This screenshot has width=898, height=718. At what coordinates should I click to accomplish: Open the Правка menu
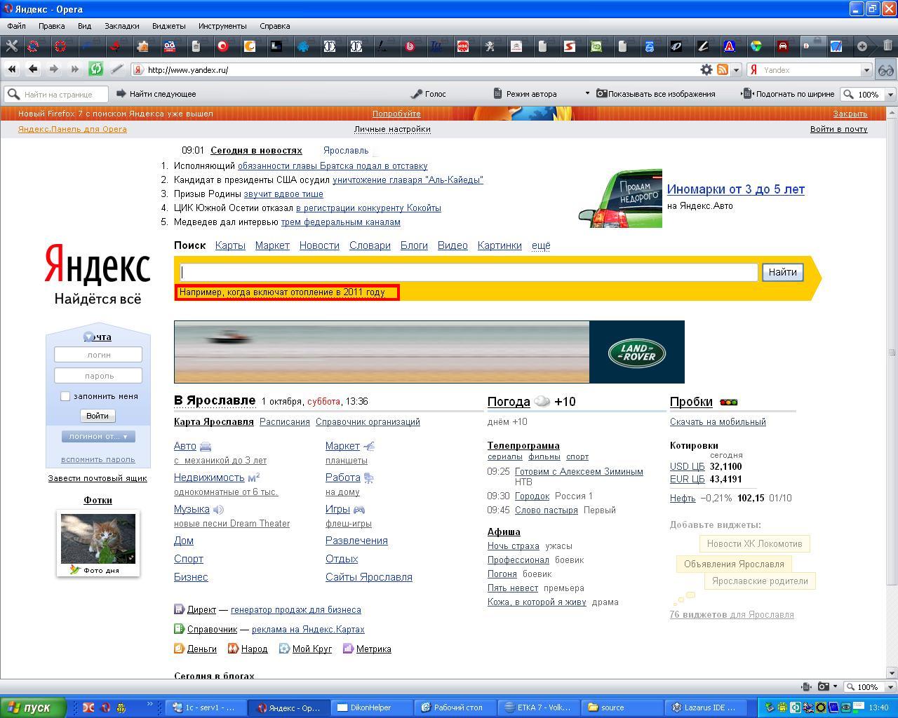[52, 26]
